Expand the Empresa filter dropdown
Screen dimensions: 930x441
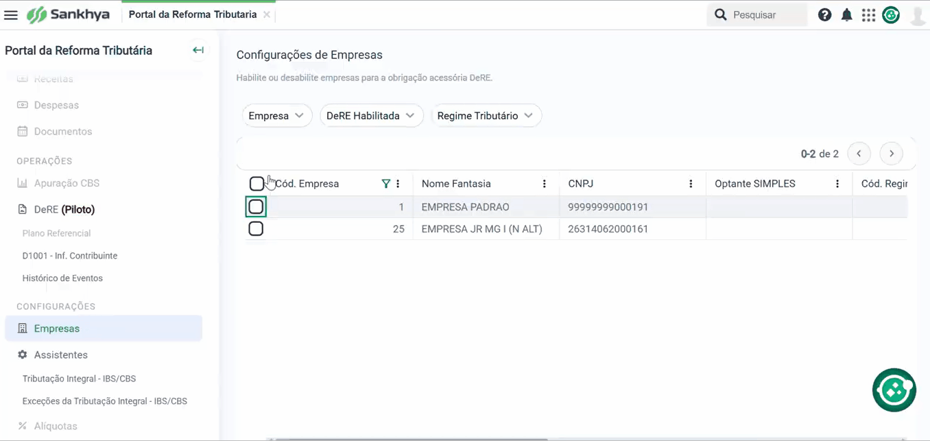point(276,116)
